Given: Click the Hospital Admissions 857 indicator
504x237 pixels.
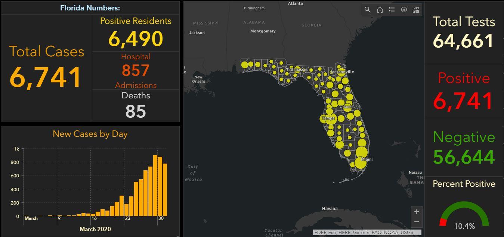Looking at the screenshot, I should click(x=136, y=71).
